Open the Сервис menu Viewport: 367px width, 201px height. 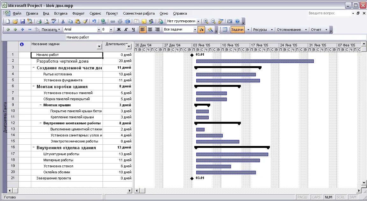95,14
